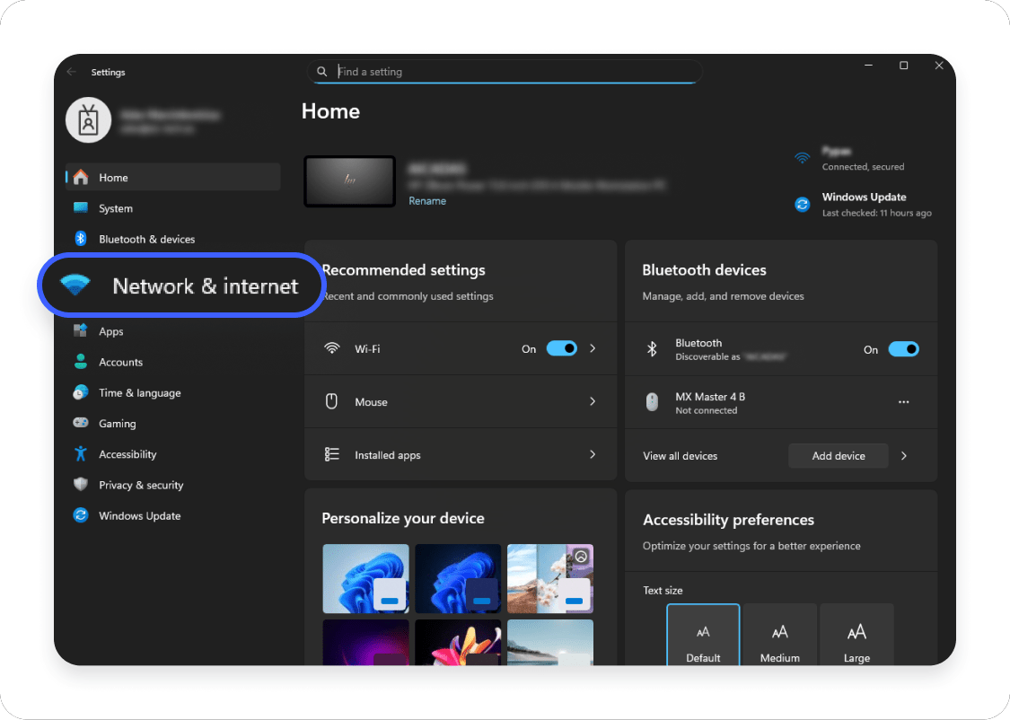Select the calm lake theme thumbnail

550,642
